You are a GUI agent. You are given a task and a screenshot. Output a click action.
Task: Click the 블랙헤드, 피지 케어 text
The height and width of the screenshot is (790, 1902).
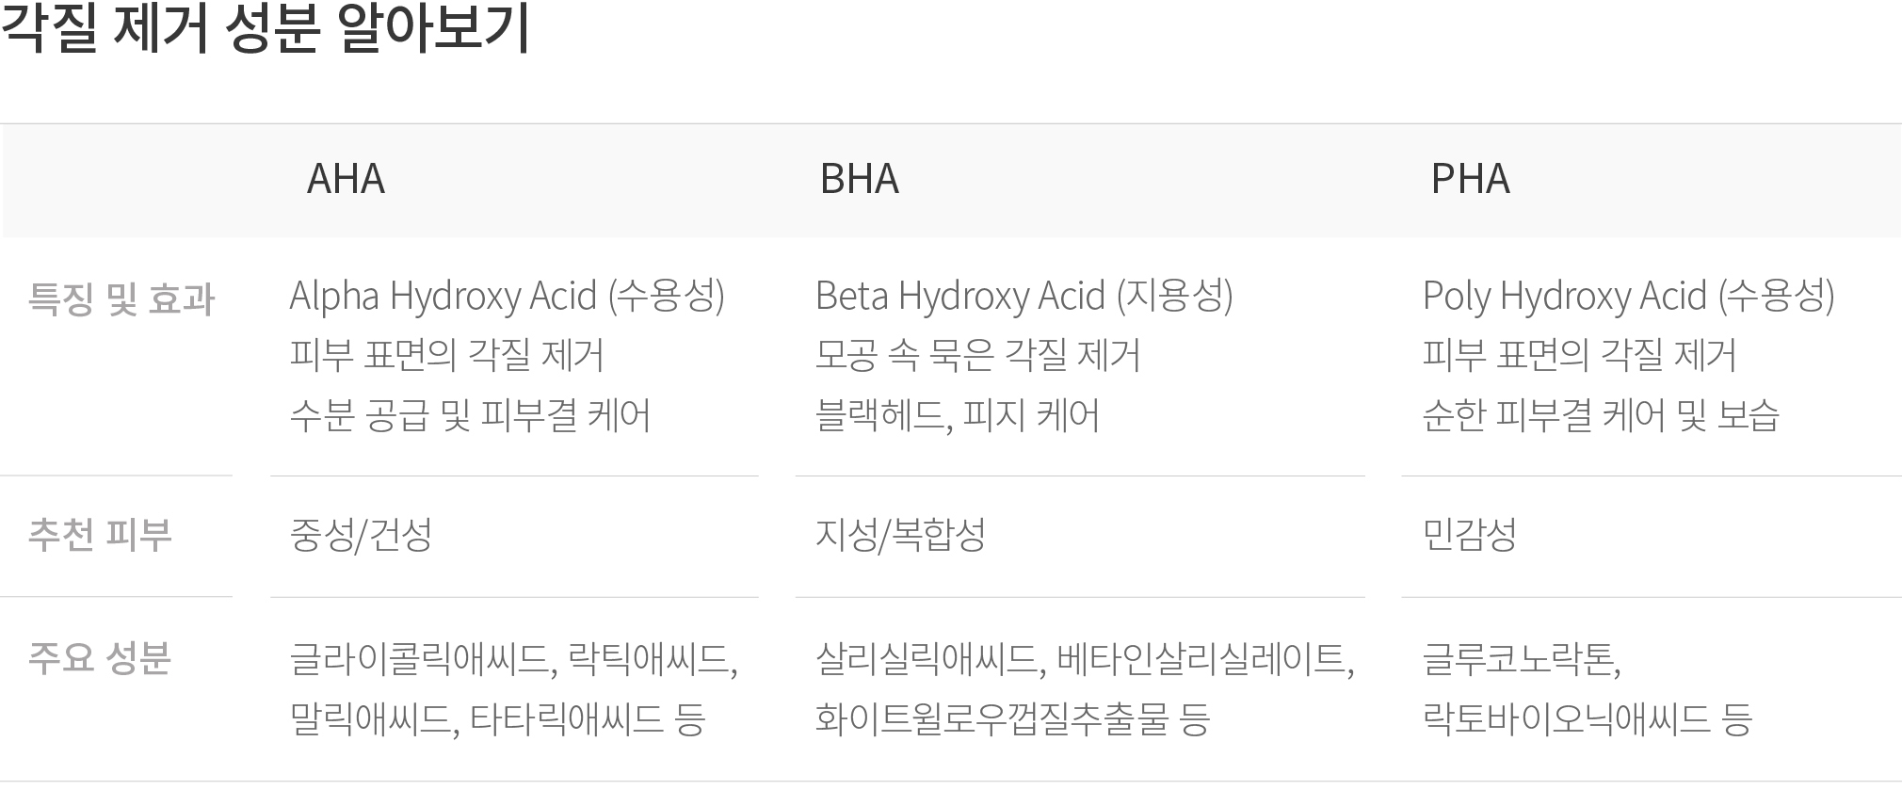click(958, 415)
